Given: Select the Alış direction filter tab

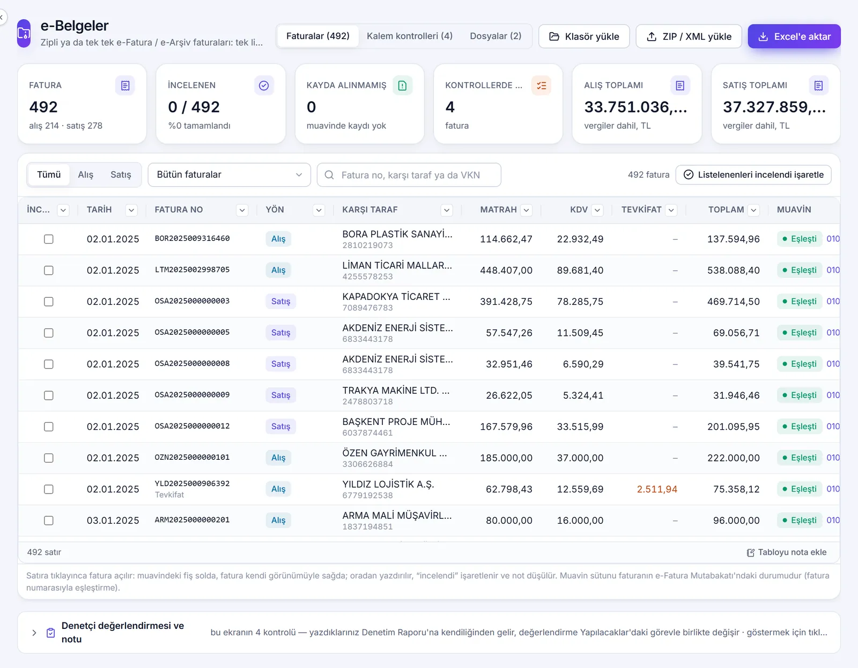Looking at the screenshot, I should (85, 175).
